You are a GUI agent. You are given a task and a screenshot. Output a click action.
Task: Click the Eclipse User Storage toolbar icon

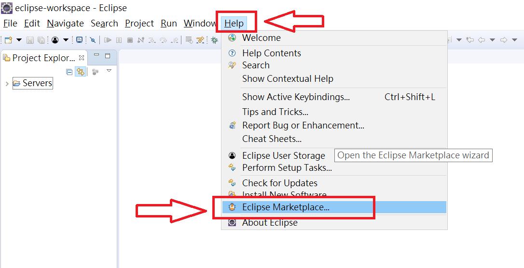click(x=55, y=40)
